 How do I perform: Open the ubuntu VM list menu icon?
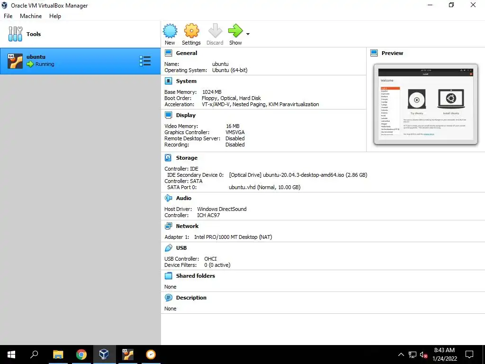(145, 61)
